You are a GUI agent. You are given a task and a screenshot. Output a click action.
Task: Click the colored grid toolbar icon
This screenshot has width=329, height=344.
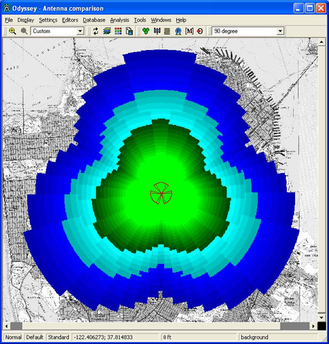(x=118, y=31)
